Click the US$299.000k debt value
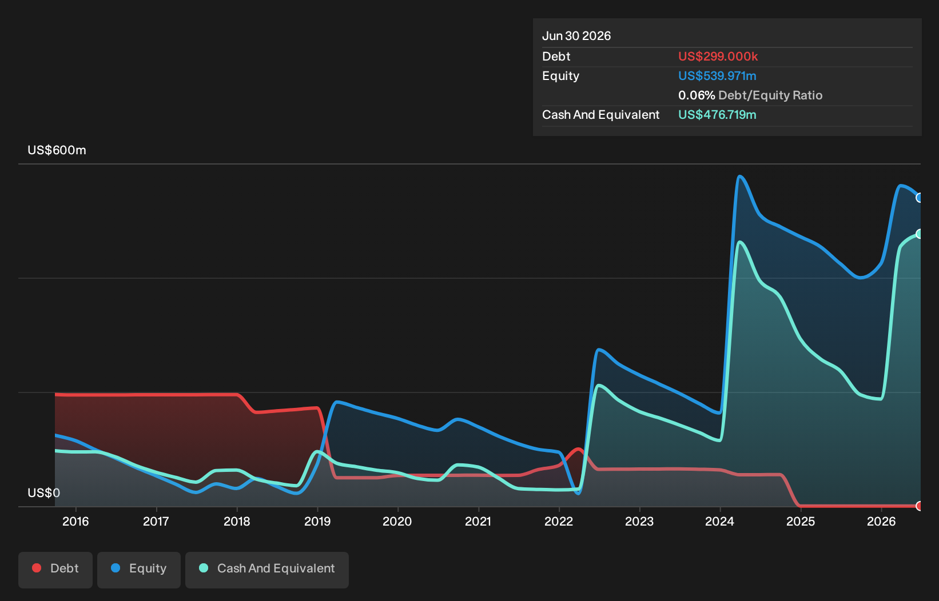 click(x=718, y=57)
